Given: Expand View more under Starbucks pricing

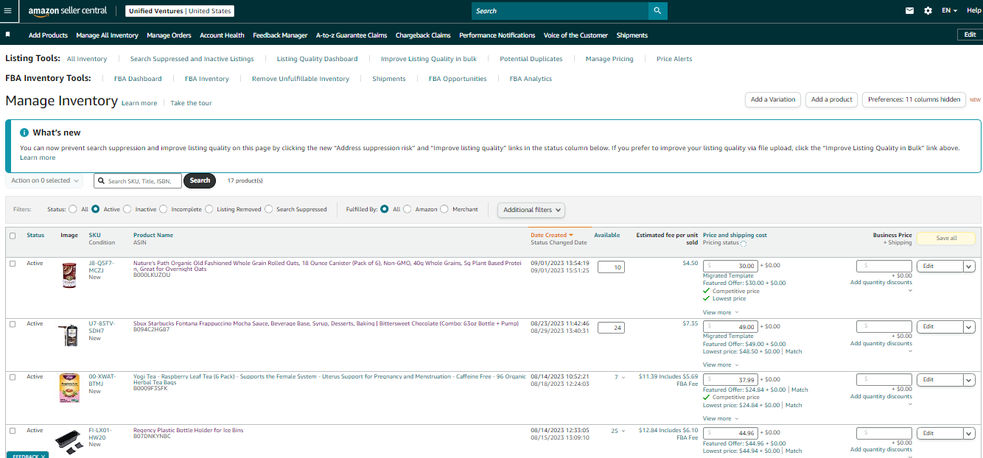Looking at the screenshot, I should [x=720, y=365].
